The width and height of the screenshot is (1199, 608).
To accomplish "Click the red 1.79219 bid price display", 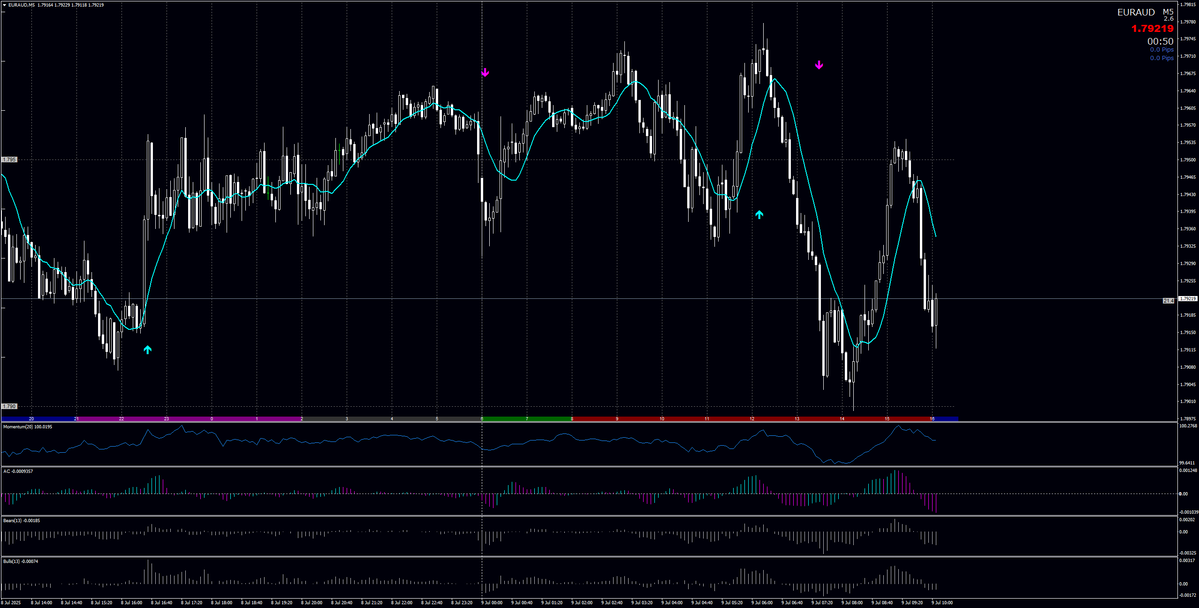I will [x=1152, y=29].
